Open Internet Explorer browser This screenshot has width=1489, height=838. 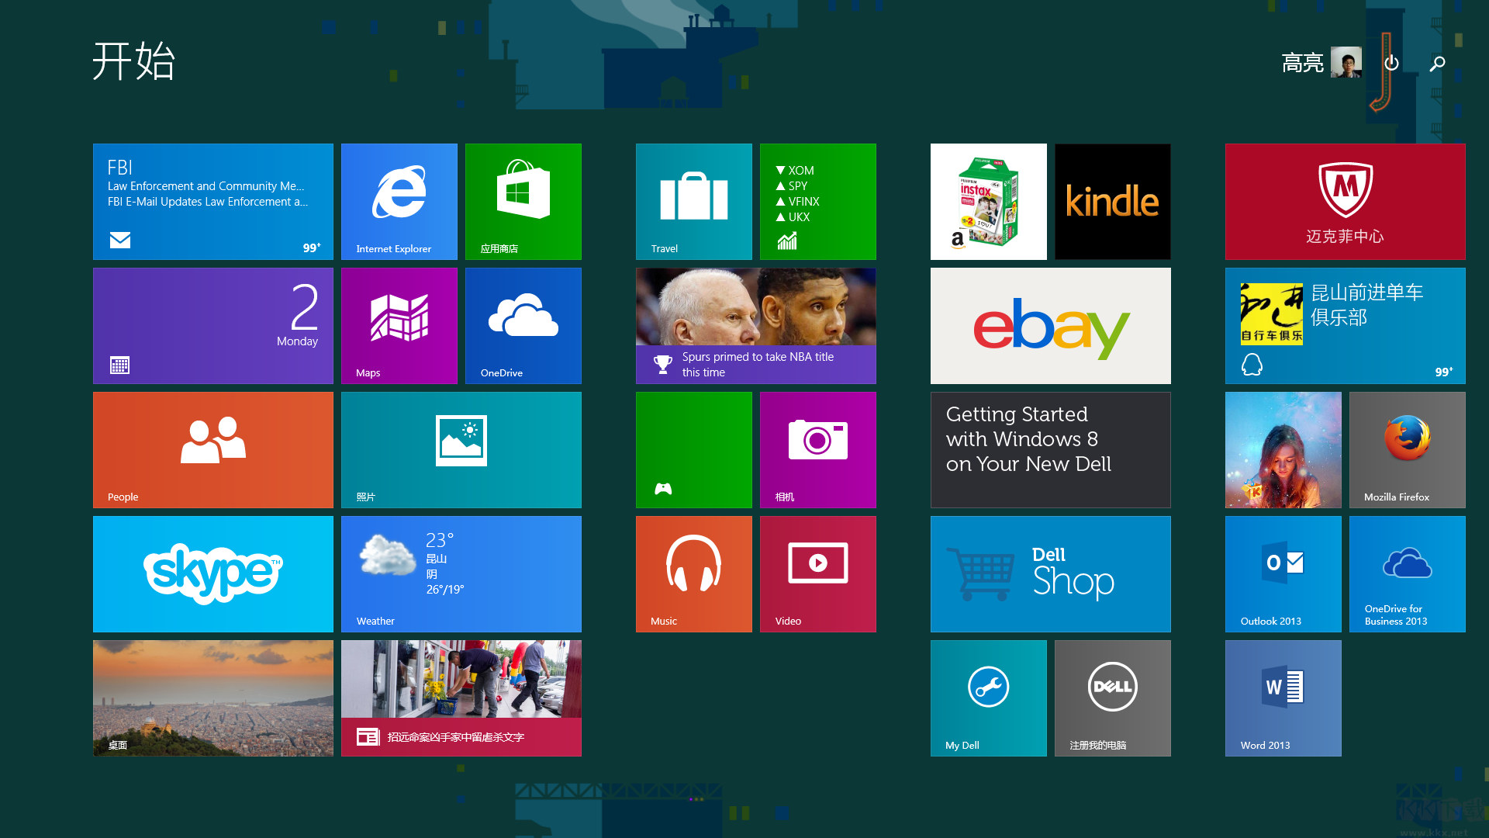click(399, 200)
